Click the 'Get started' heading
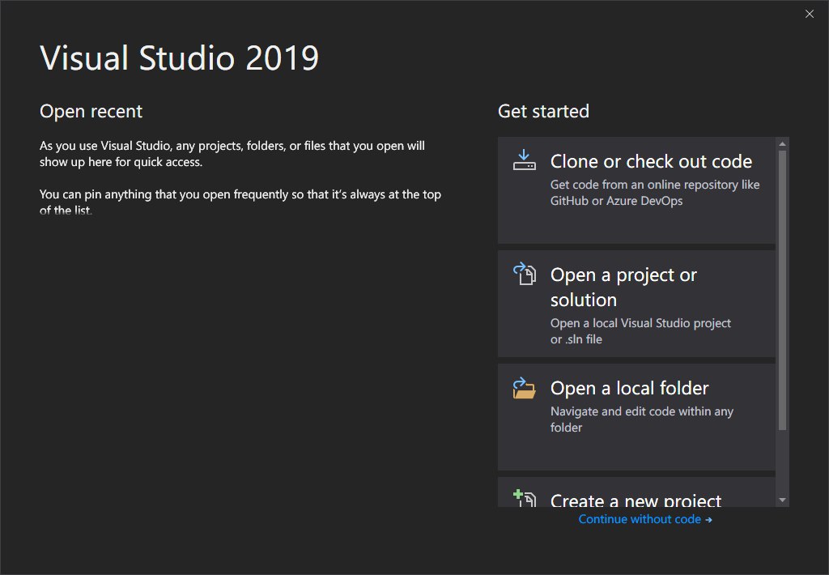829x575 pixels. [x=543, y=111]
